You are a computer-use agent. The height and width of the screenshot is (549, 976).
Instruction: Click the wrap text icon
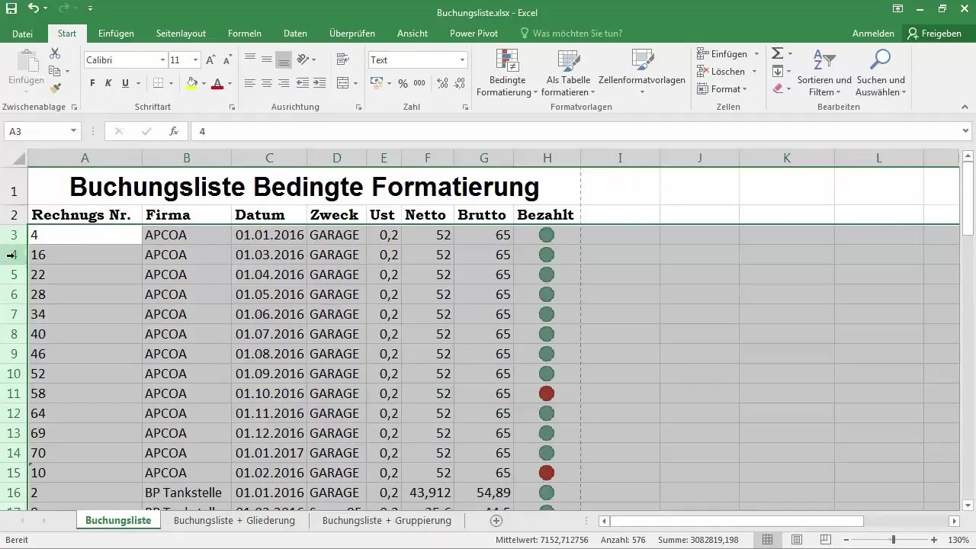click(342, 59)
